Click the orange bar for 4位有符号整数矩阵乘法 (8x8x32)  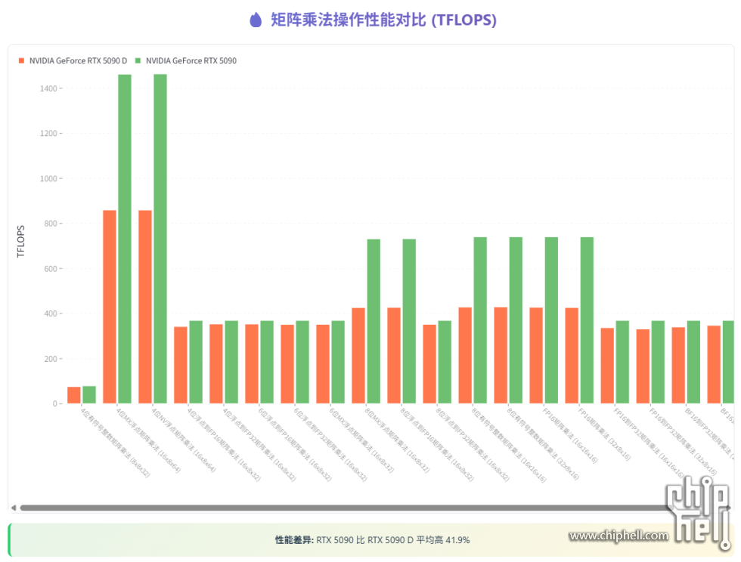[x=74, y=395]
